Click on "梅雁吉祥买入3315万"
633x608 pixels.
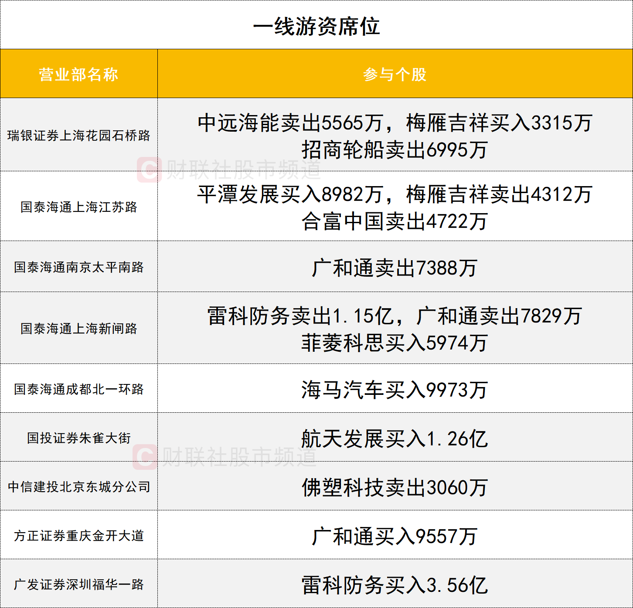click(499, 123)
